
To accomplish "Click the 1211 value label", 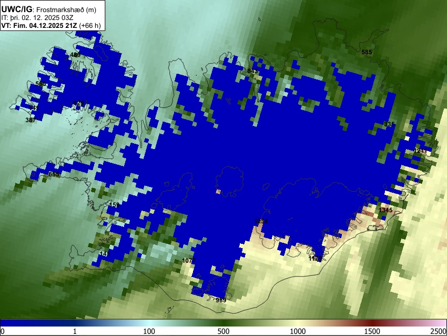I will coord(421,151).
